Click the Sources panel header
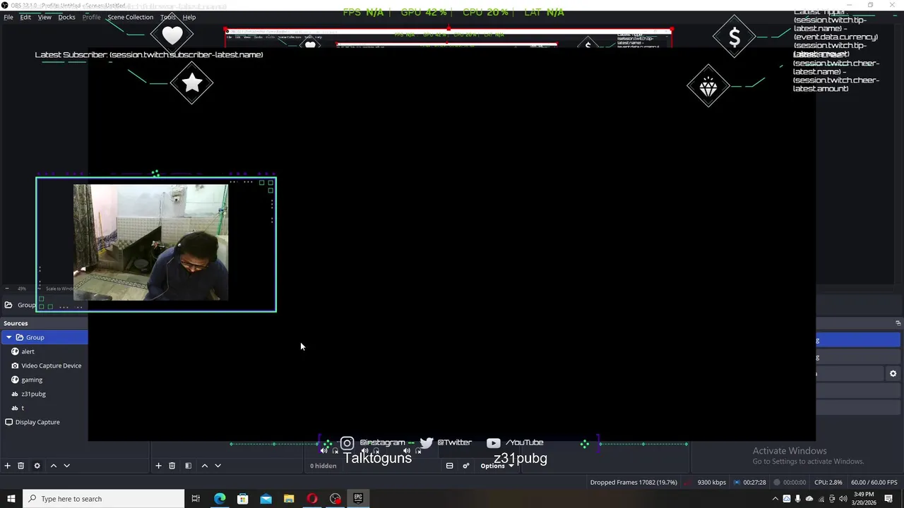Viewport: 904px width, 508px height. (44, 323)
